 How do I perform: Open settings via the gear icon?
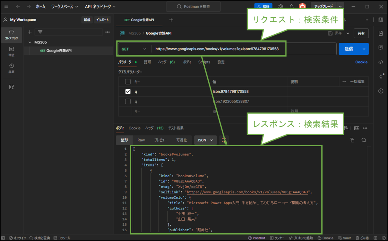pos(281,6)
